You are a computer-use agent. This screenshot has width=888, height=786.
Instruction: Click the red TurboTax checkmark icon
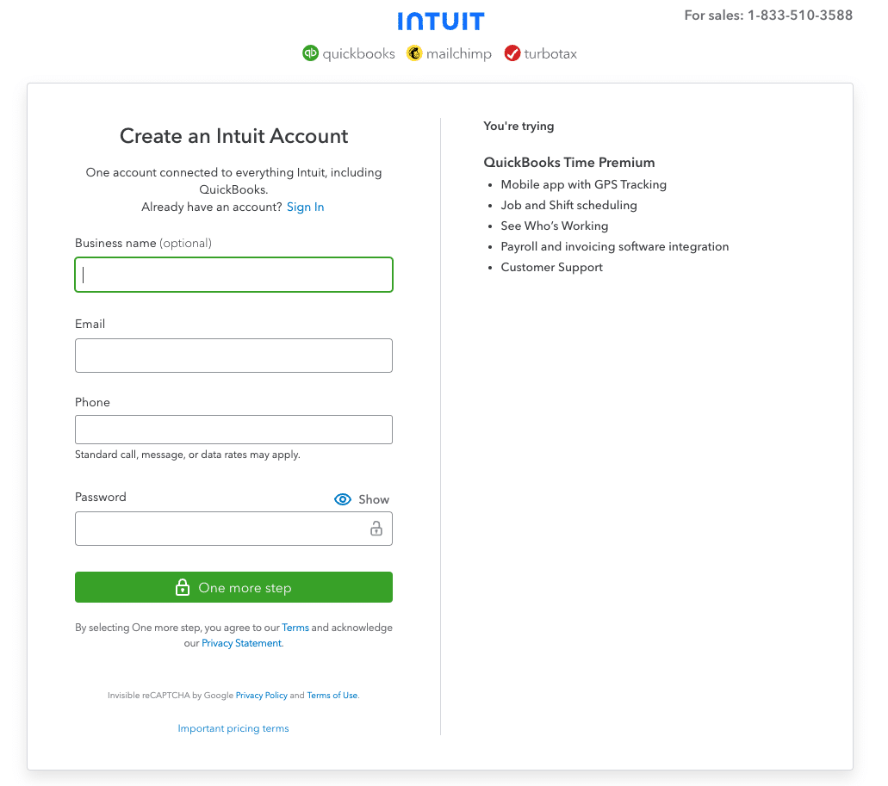pyautogui.click(x=512, y=53)
